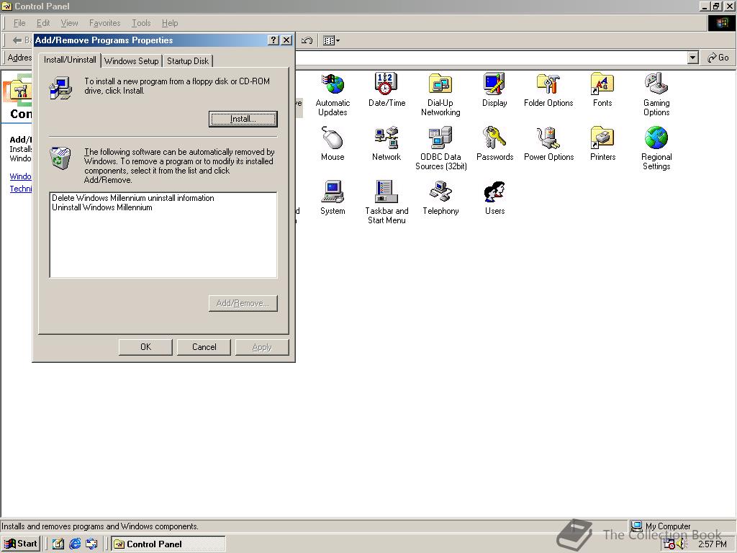This screenshot has height=553, width=737.
Task: Open the Display icon
Action: click(x=494, y=90)
